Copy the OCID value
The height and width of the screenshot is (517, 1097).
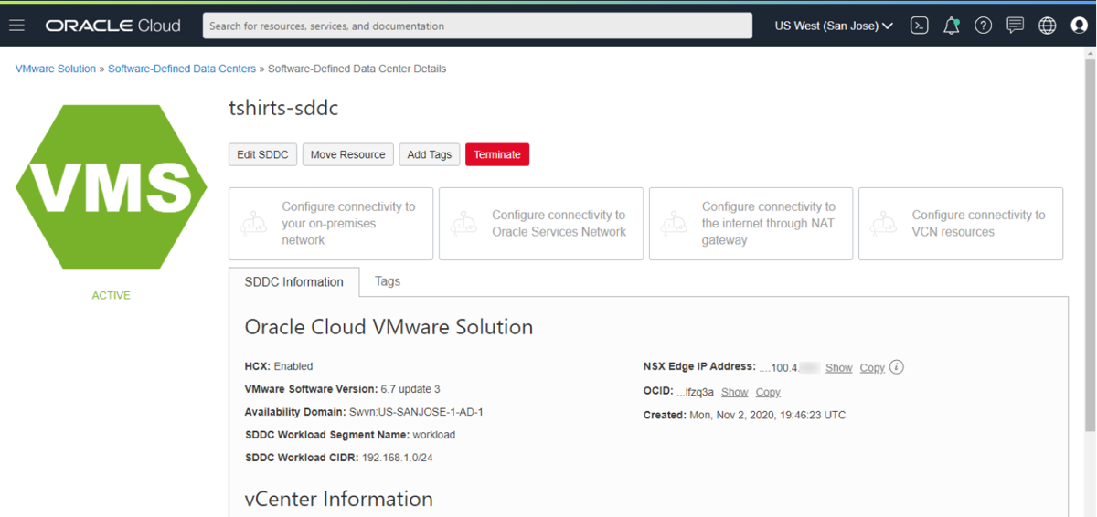click(768, 392)
